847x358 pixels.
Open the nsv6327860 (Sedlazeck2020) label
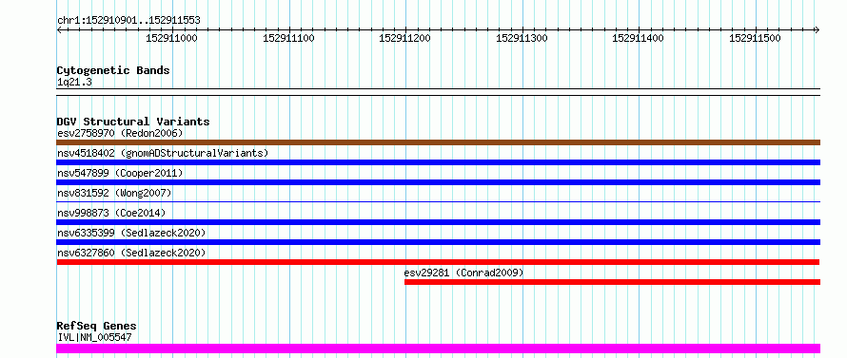pos(131,253)
